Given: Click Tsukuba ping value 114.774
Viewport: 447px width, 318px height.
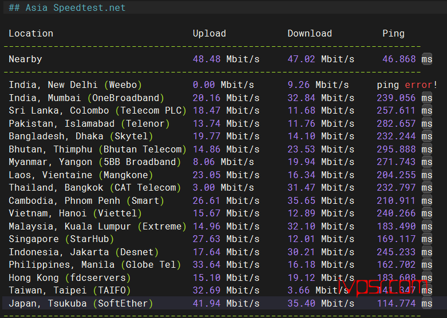Looking at the screenshot, I should coord(396,304).
